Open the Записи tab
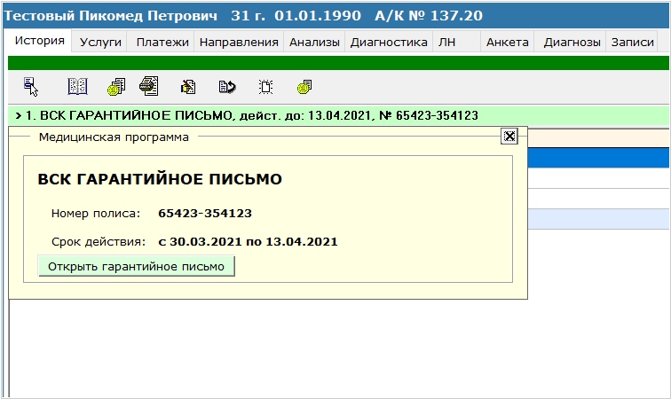Viewport: 671px width, 399px height. [x=632, y=42]
